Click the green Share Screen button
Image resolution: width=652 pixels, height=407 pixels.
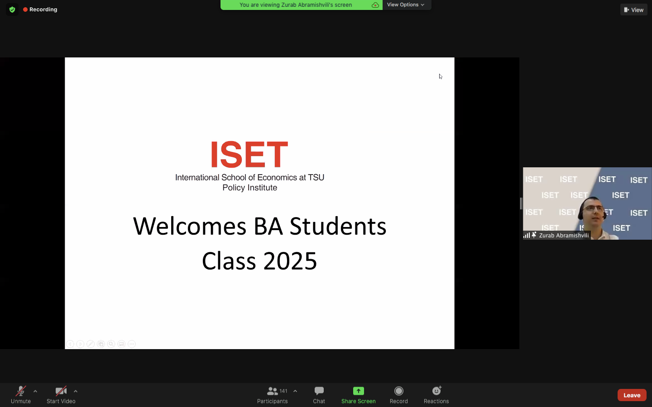click(359, 395)
